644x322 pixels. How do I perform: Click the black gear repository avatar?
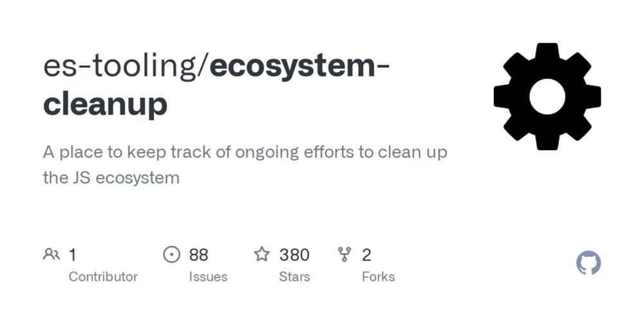[x=547, y=97]
